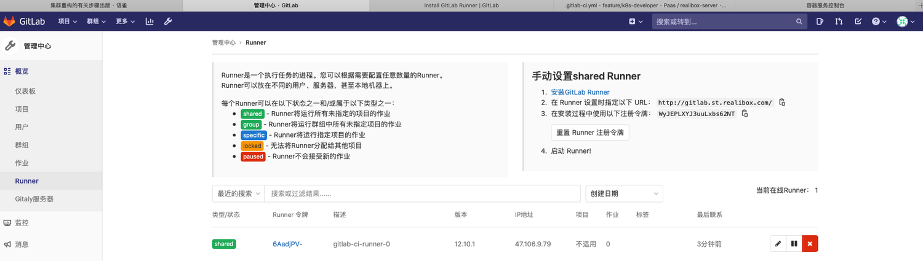Open the 项目 dropdown in navbar
The width and height of the screenshot is (923, 261).
(x=68, y=21)
